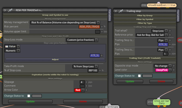Toggle the Slippage pips checkbox

[86, 82]
